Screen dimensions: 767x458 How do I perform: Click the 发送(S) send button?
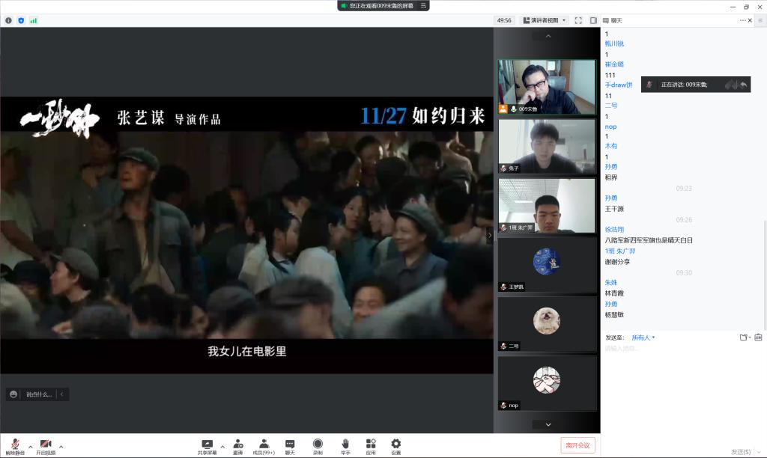tap(740, 451)
